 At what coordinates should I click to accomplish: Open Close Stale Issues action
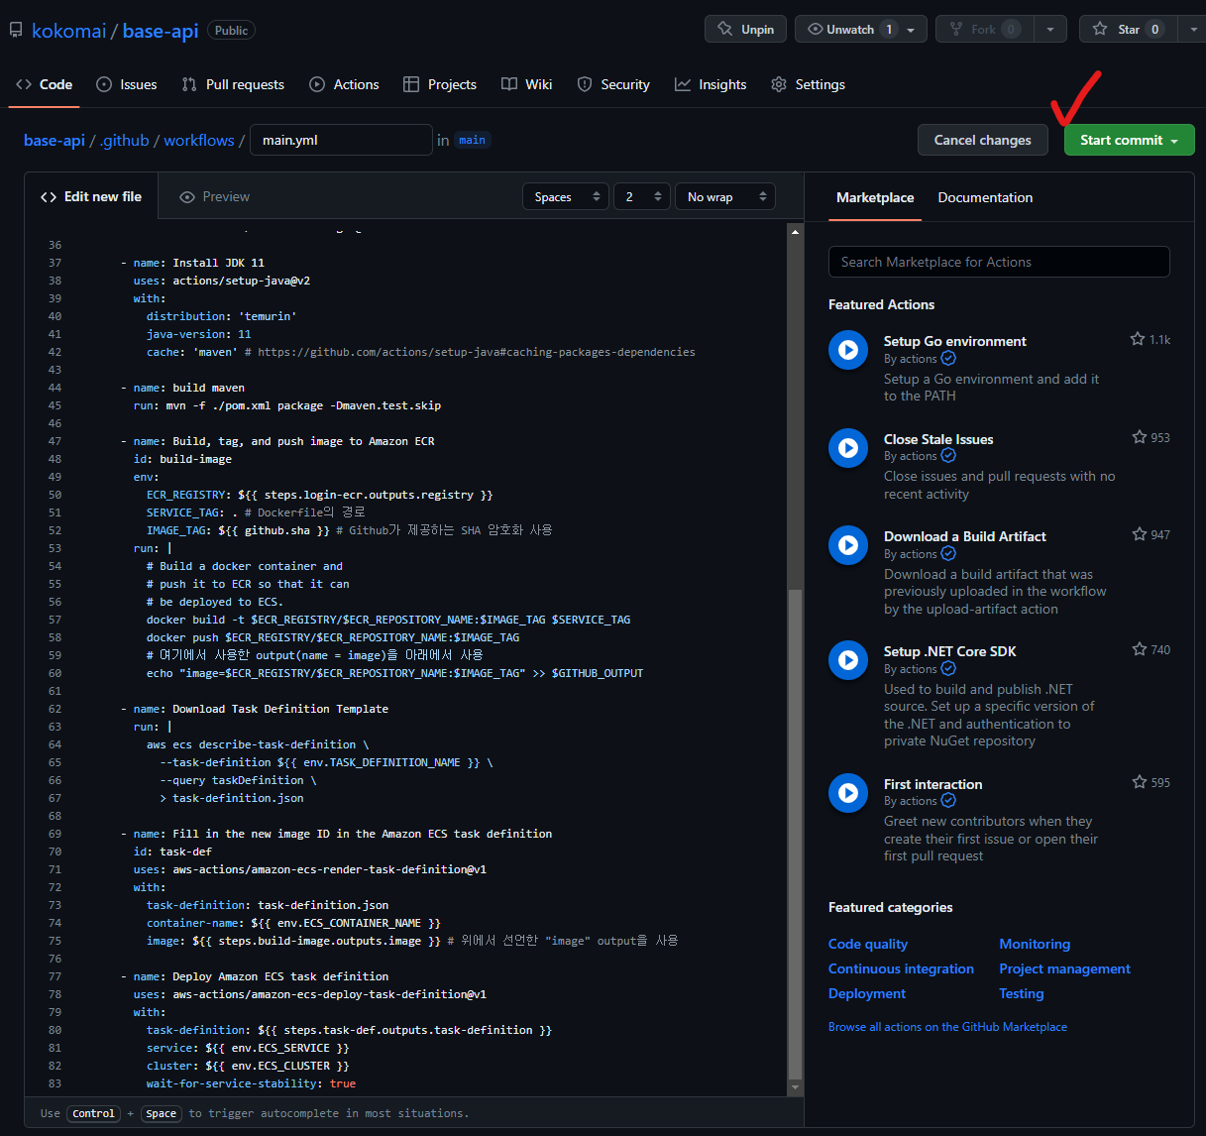coord(937,439)
